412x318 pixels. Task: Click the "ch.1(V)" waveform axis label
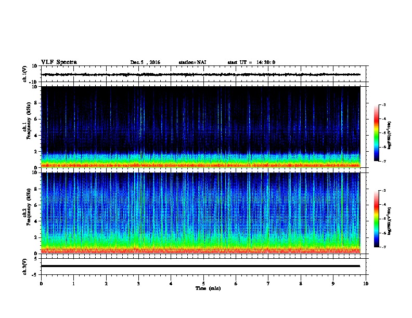click(25, 74)
